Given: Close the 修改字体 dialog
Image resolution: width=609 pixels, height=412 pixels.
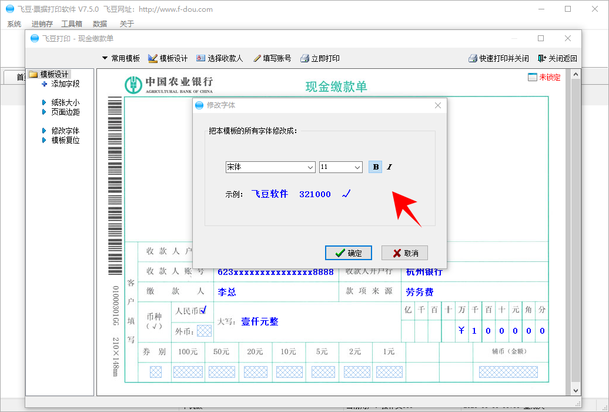Looking at the screenshot, I should click(438, 105).
